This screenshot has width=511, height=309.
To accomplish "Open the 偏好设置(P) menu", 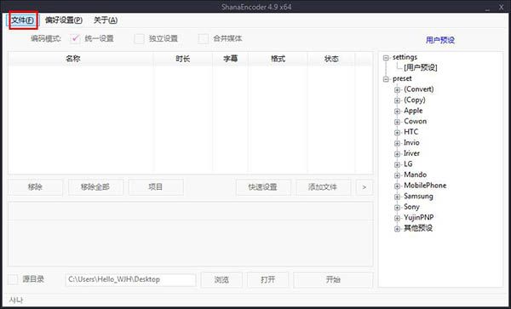I will click(64, 20).
